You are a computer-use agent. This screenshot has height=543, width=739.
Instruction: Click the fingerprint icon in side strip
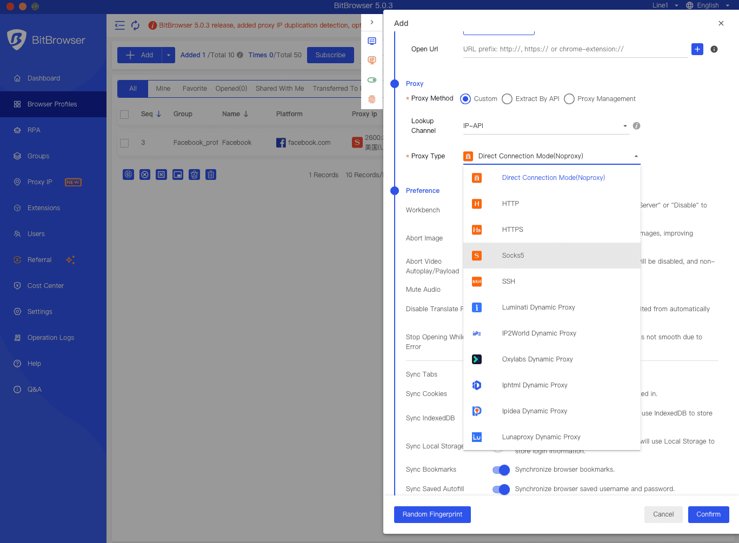[372, 99]
